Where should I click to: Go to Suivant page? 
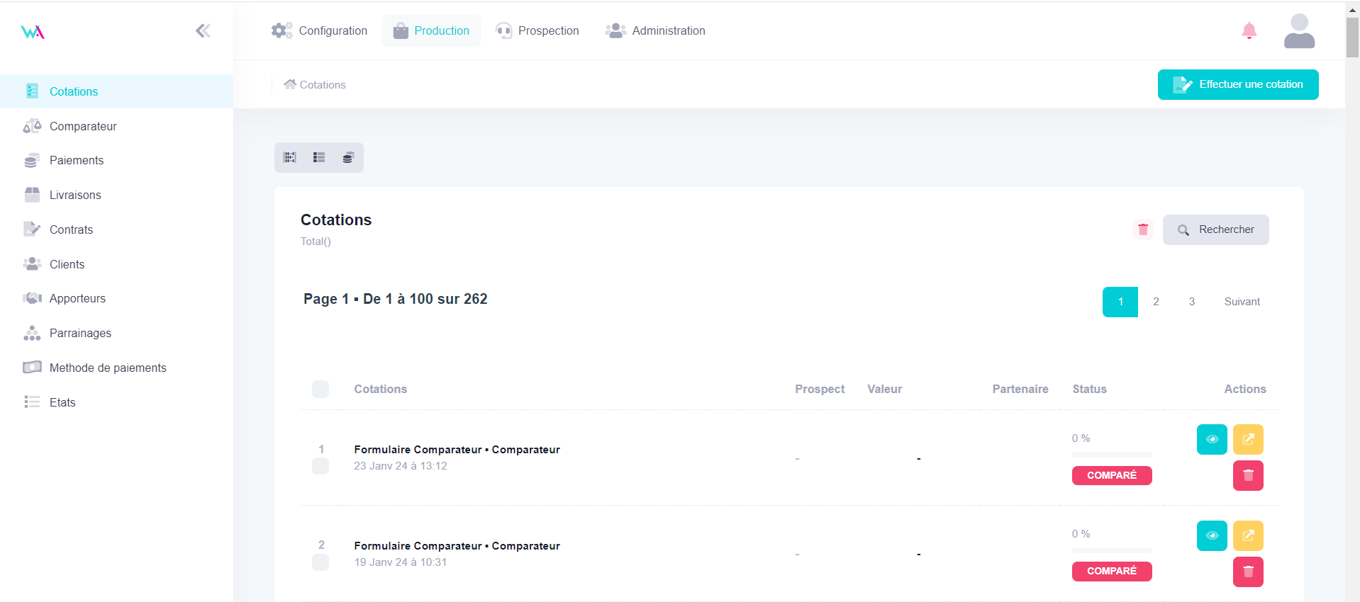[1242, 302]
